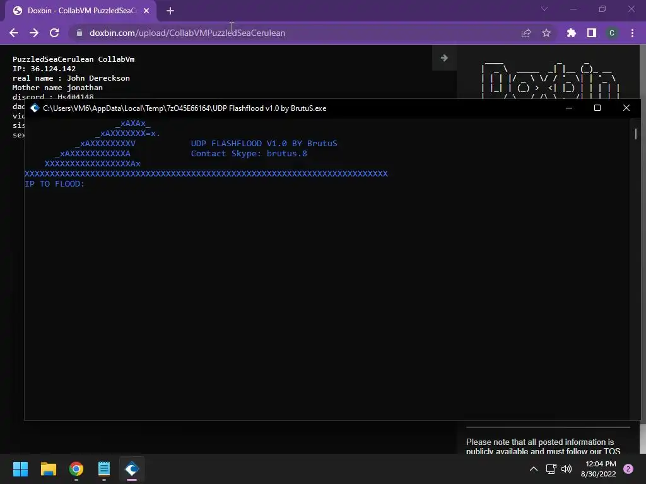Screen dimensions: 646x484
Task: Click the Doxbin ASCII logo
Action: point(551,79)
